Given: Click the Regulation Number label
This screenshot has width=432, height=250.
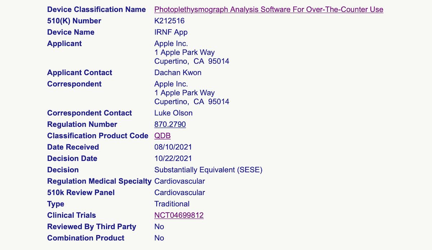Looking at the screenshot, I should (x=82, y=124).
